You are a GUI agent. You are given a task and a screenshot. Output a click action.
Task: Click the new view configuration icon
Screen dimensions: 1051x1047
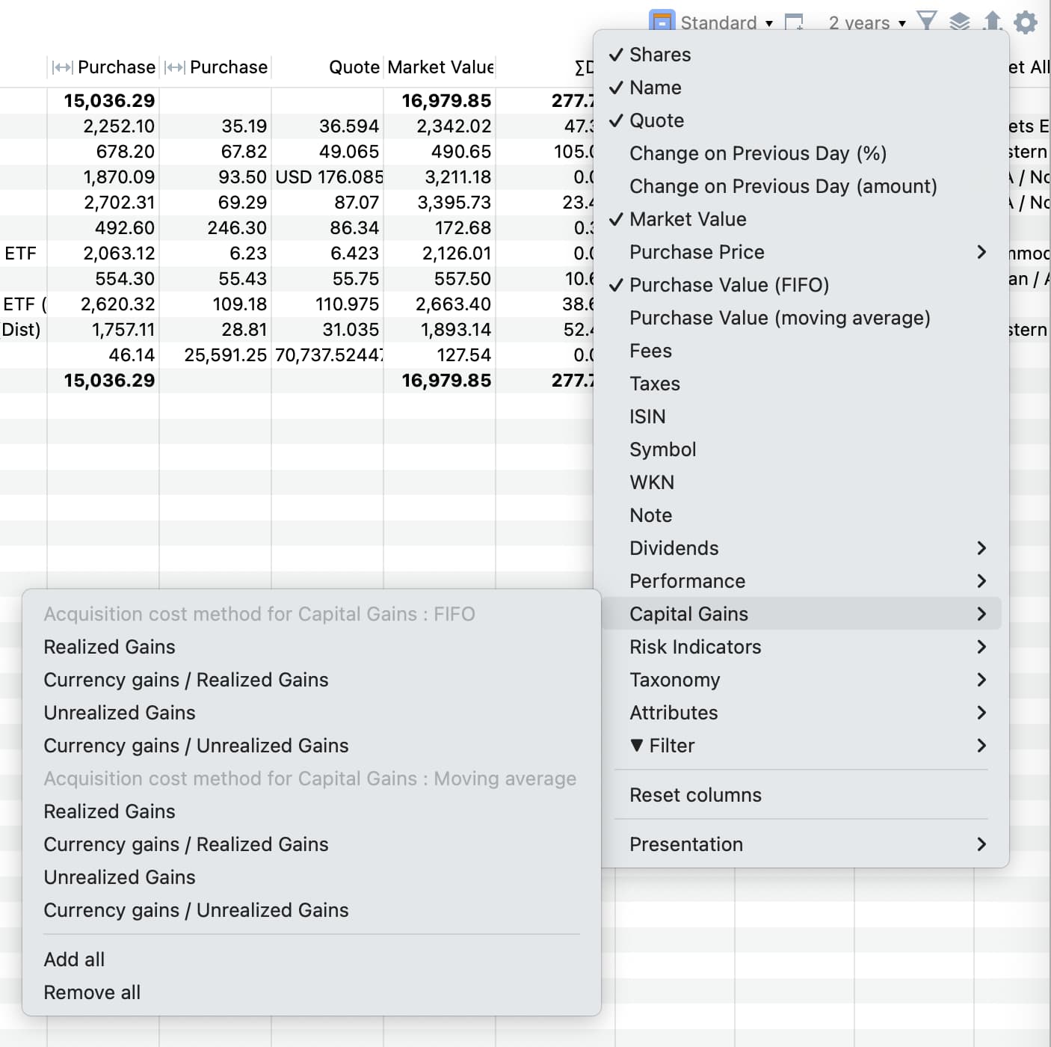coord(794,22)
